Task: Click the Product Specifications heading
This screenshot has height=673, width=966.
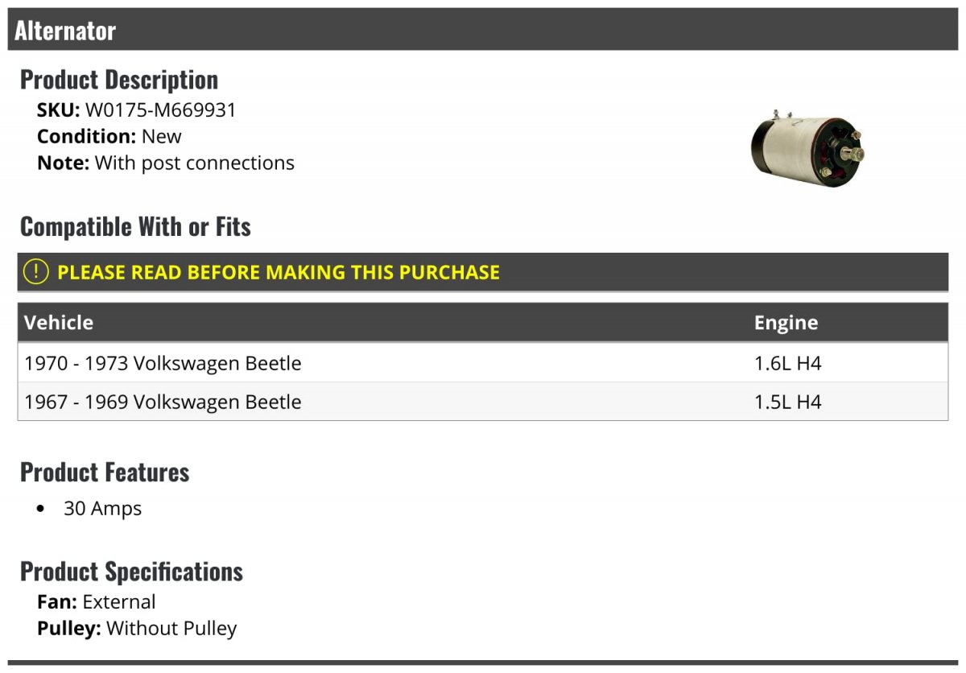Action: pos(131,572)
